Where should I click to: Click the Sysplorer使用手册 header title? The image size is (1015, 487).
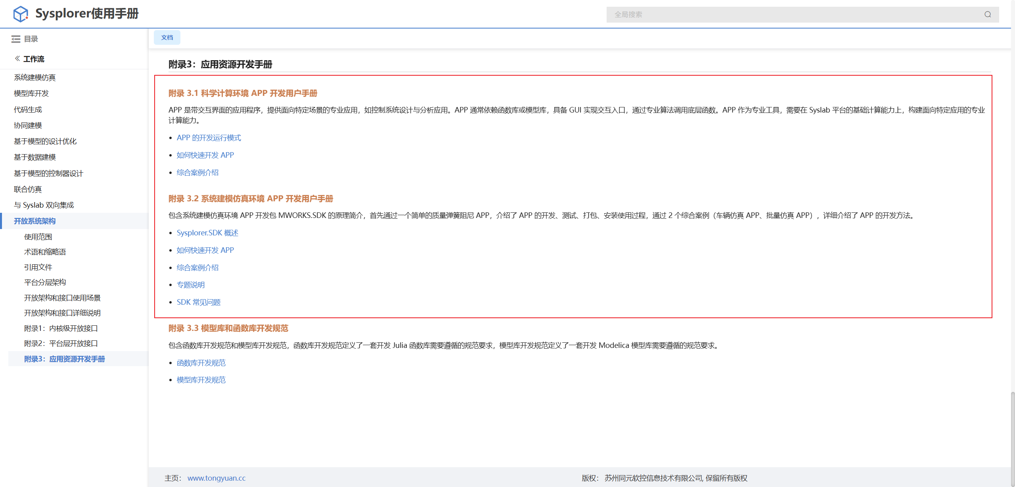click(87, 14)
